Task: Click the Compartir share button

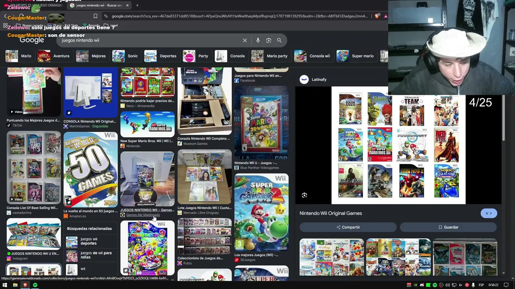Action: (x=348, y=227)
